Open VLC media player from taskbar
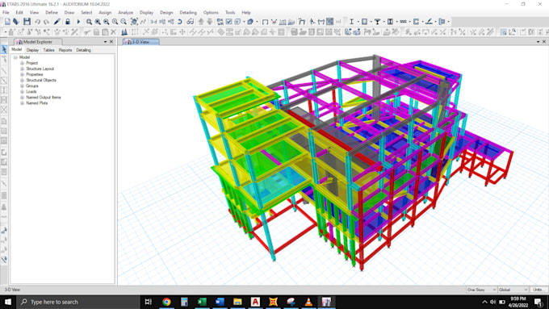 pos(308,302)
